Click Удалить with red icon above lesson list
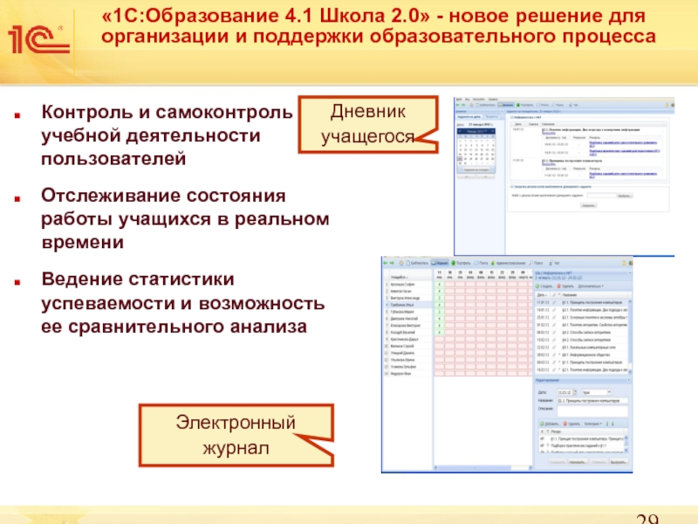 [565, 286]
